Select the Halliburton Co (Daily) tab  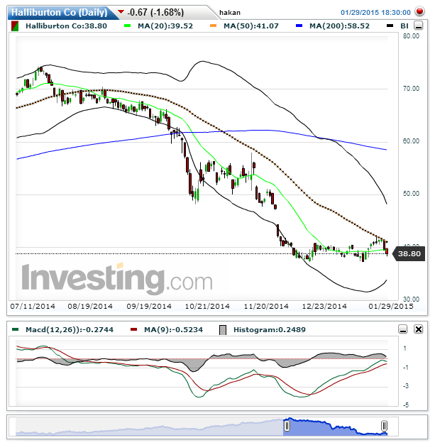point(59,13)
